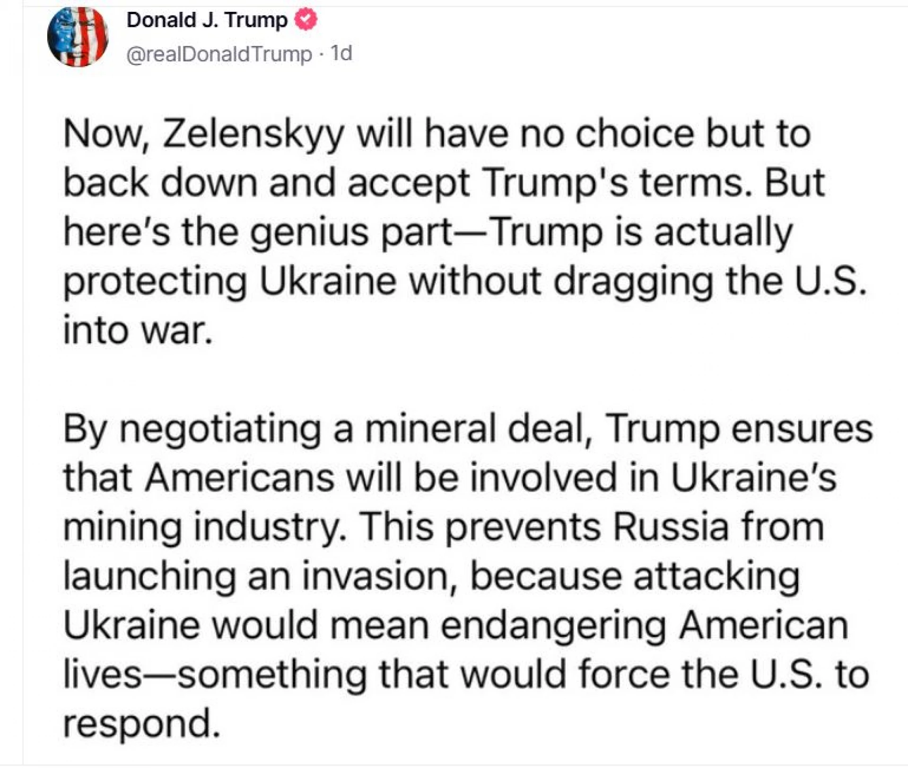Click the red verified checkmark badge
The height and width of the screenshot is (768, 908).
(306, 20)
